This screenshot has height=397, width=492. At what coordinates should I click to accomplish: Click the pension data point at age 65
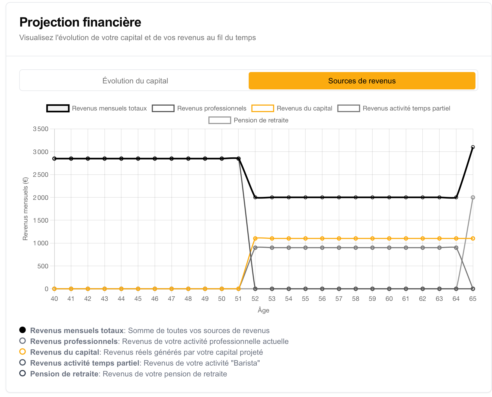click(473, 197)
